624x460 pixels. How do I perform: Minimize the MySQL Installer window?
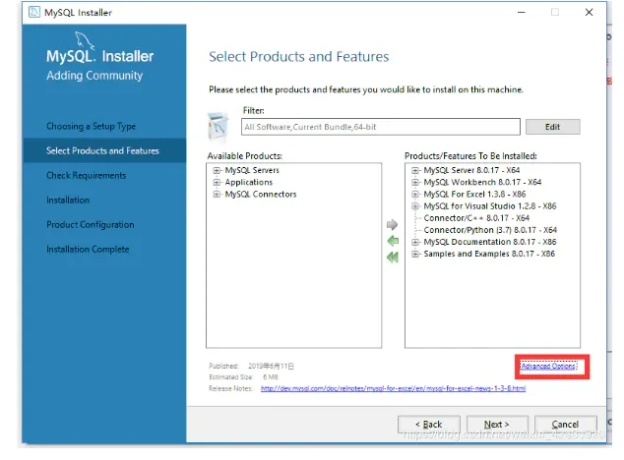(x=522, y=13)
